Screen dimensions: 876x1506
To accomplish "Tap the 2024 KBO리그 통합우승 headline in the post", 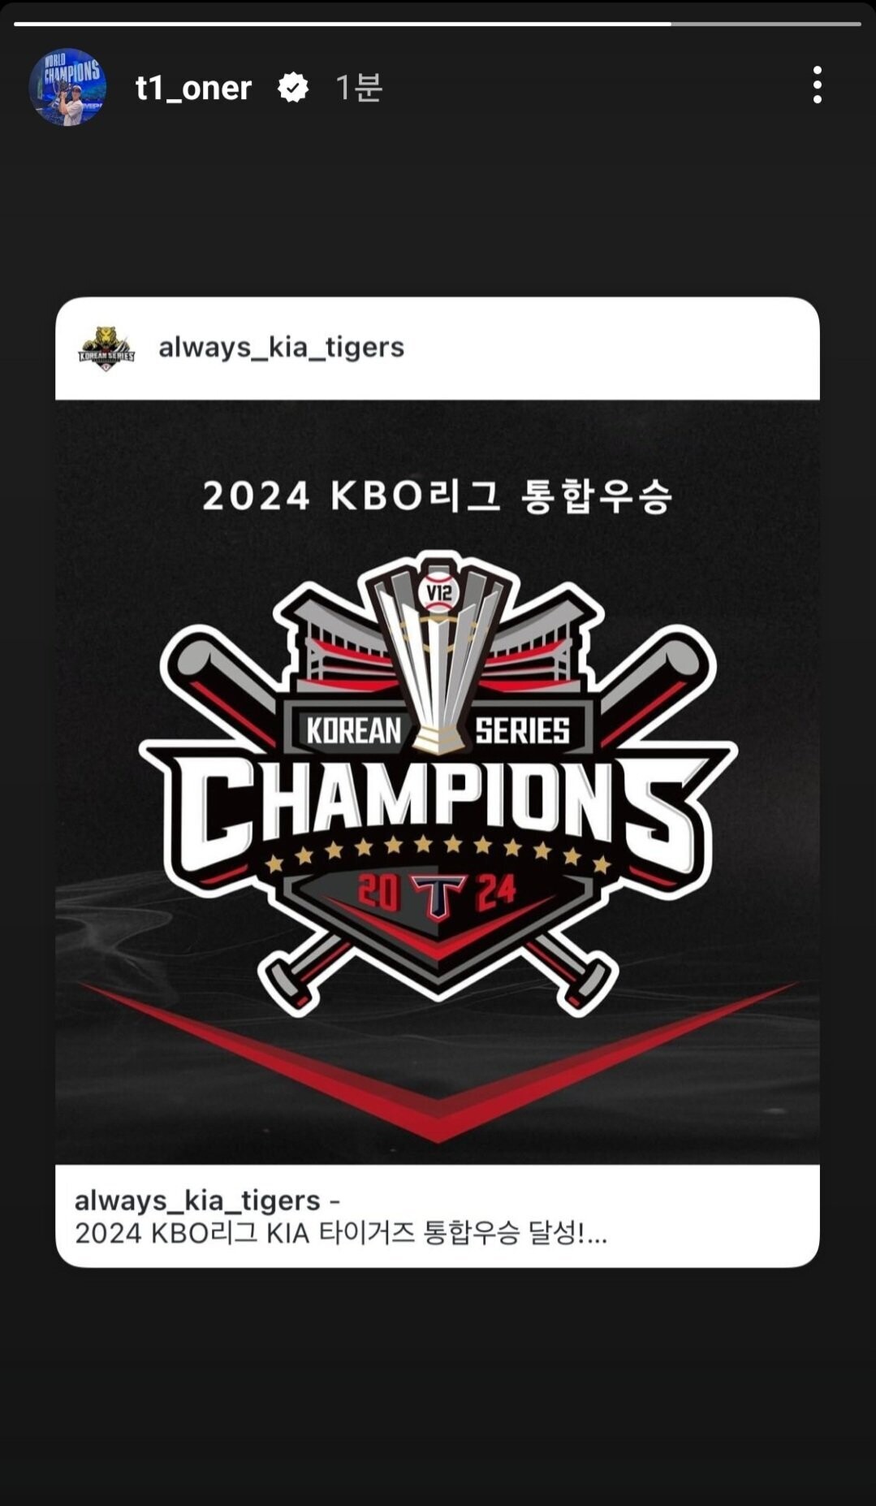I will [x=438, y=496].
